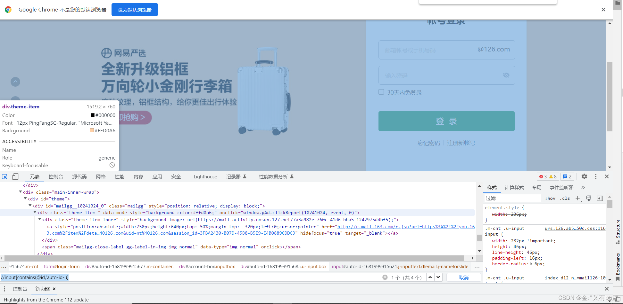Collapse the theme-item div node
This screenshot has height=304, width=623.
click(x=35, y=212)
